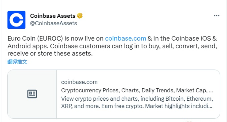
Task: Click the gold verified badge
Action: [x=80, y=16]
